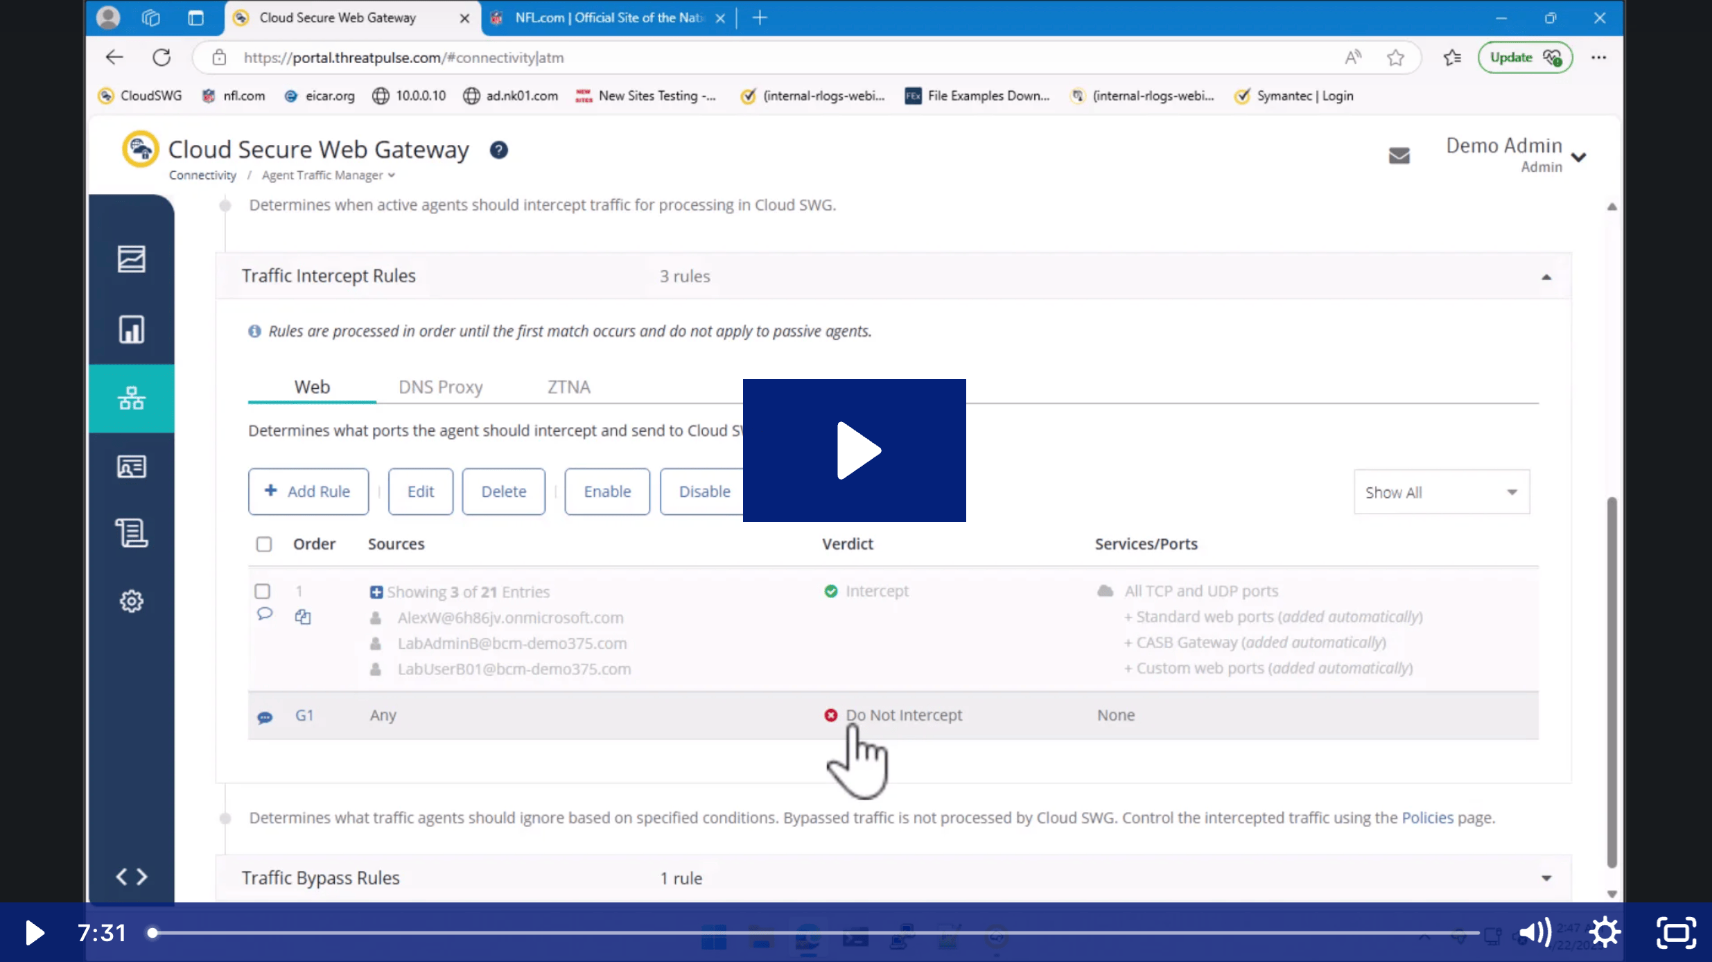The height and width of the screenshot is (962, 1712).
Task: Click the copy icon under rule 1
Action: pyautogui.click(x=303, y=617)
